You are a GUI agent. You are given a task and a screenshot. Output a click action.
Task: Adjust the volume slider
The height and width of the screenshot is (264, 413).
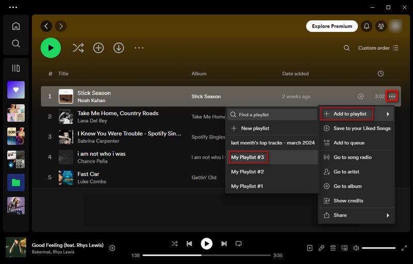coord(378,248)
